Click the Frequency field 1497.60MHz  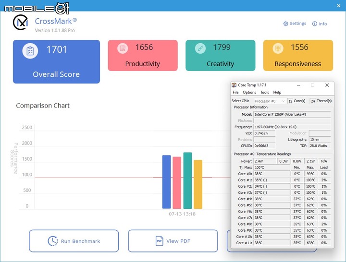coord(292,127)
